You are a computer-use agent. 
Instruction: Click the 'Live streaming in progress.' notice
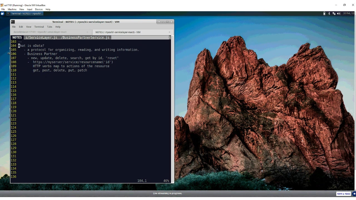coord(167,193)
